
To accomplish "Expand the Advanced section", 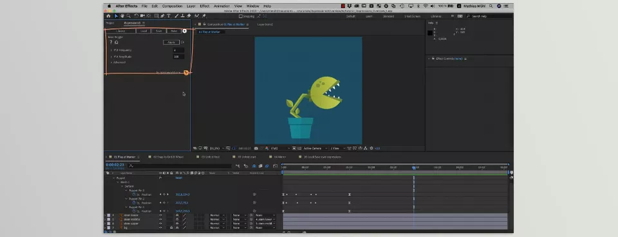I will point(111,62).
